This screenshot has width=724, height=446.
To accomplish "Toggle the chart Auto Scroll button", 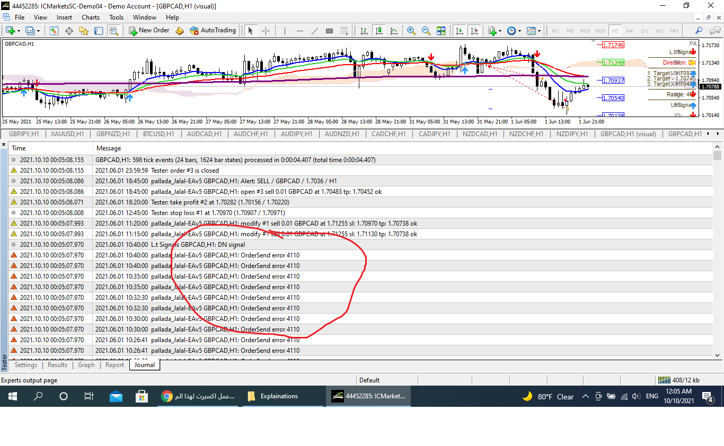I will (x=460, y=31).
